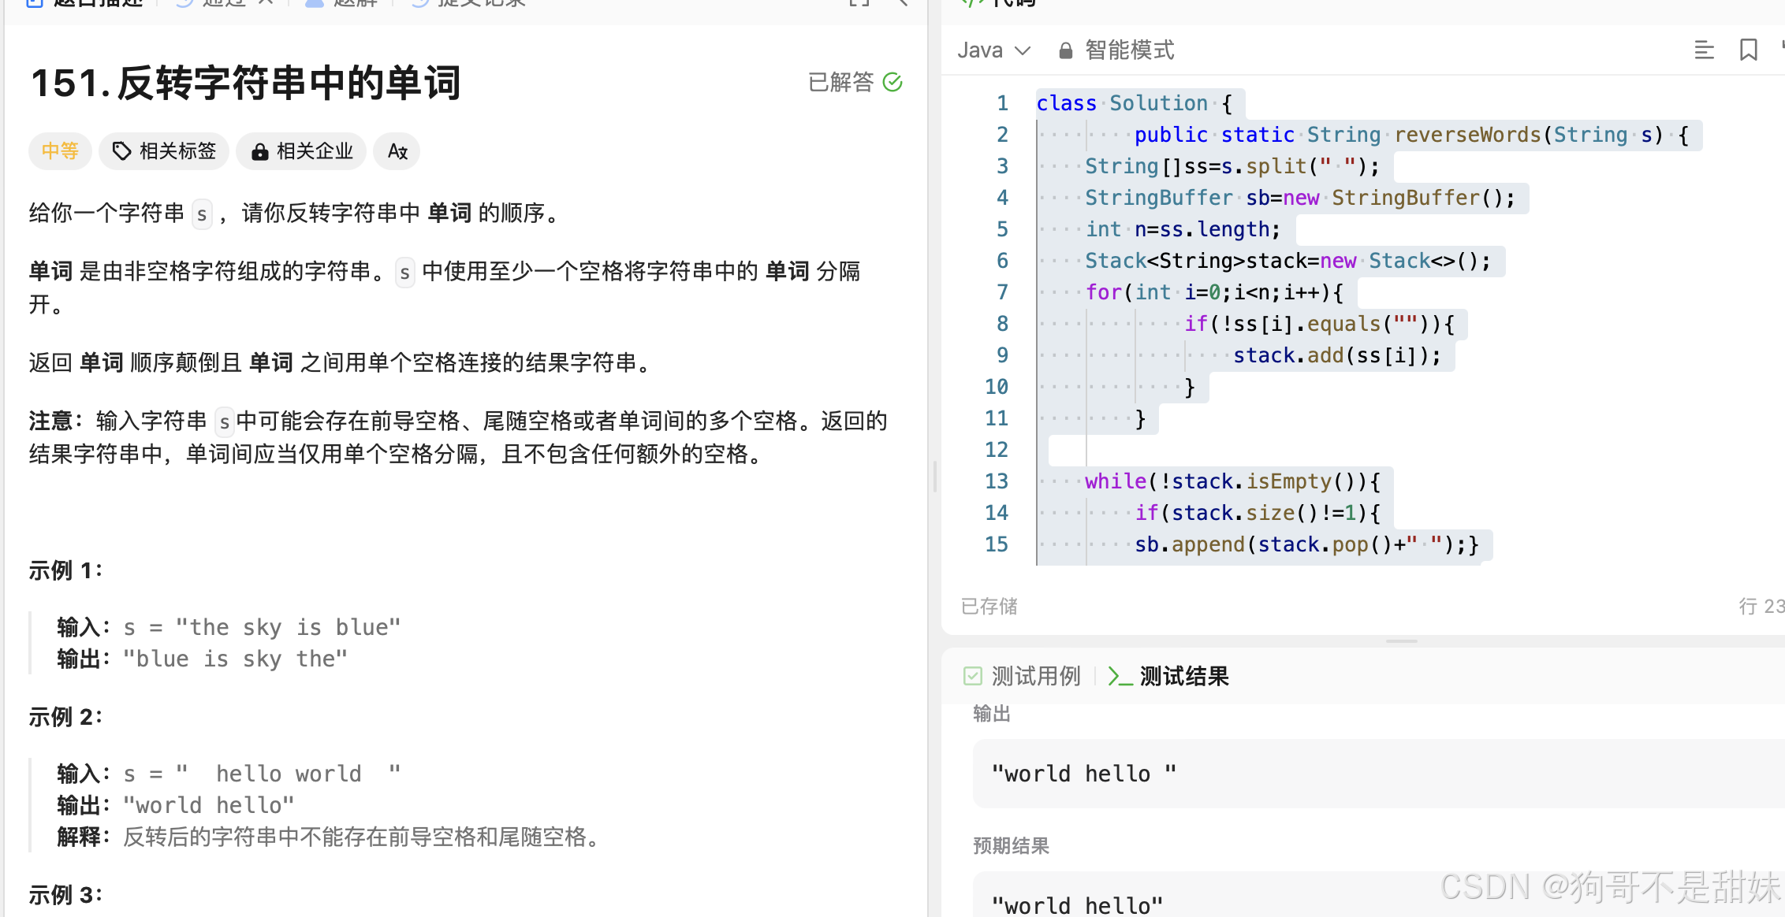
Task: Click the green solved checkmark icon
Action: (x=893, y=82)
